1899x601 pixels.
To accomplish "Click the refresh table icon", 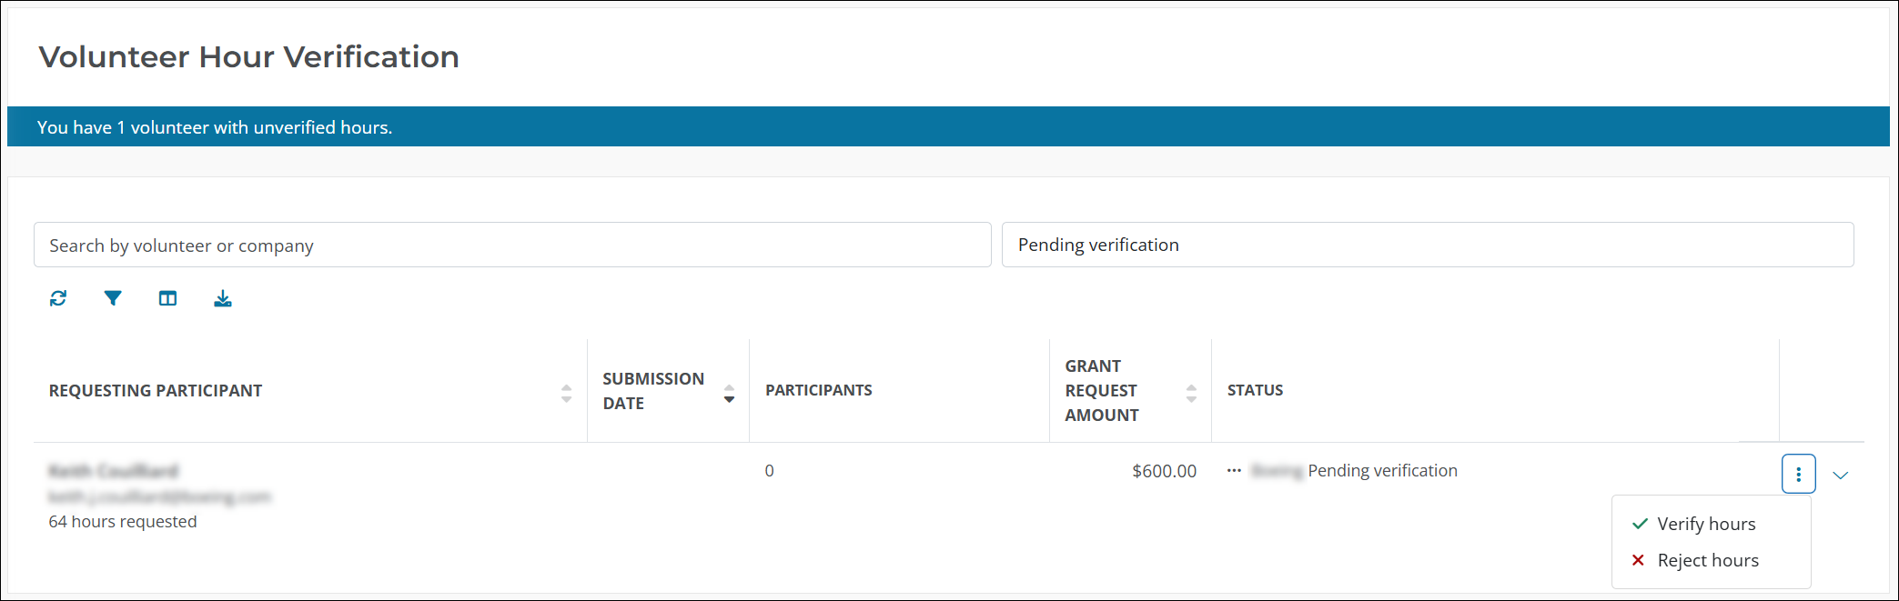I will [58, 298].
